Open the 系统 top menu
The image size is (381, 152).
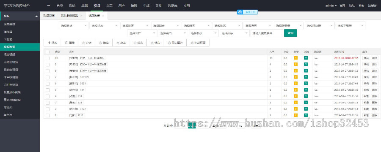tap(72, 5)
